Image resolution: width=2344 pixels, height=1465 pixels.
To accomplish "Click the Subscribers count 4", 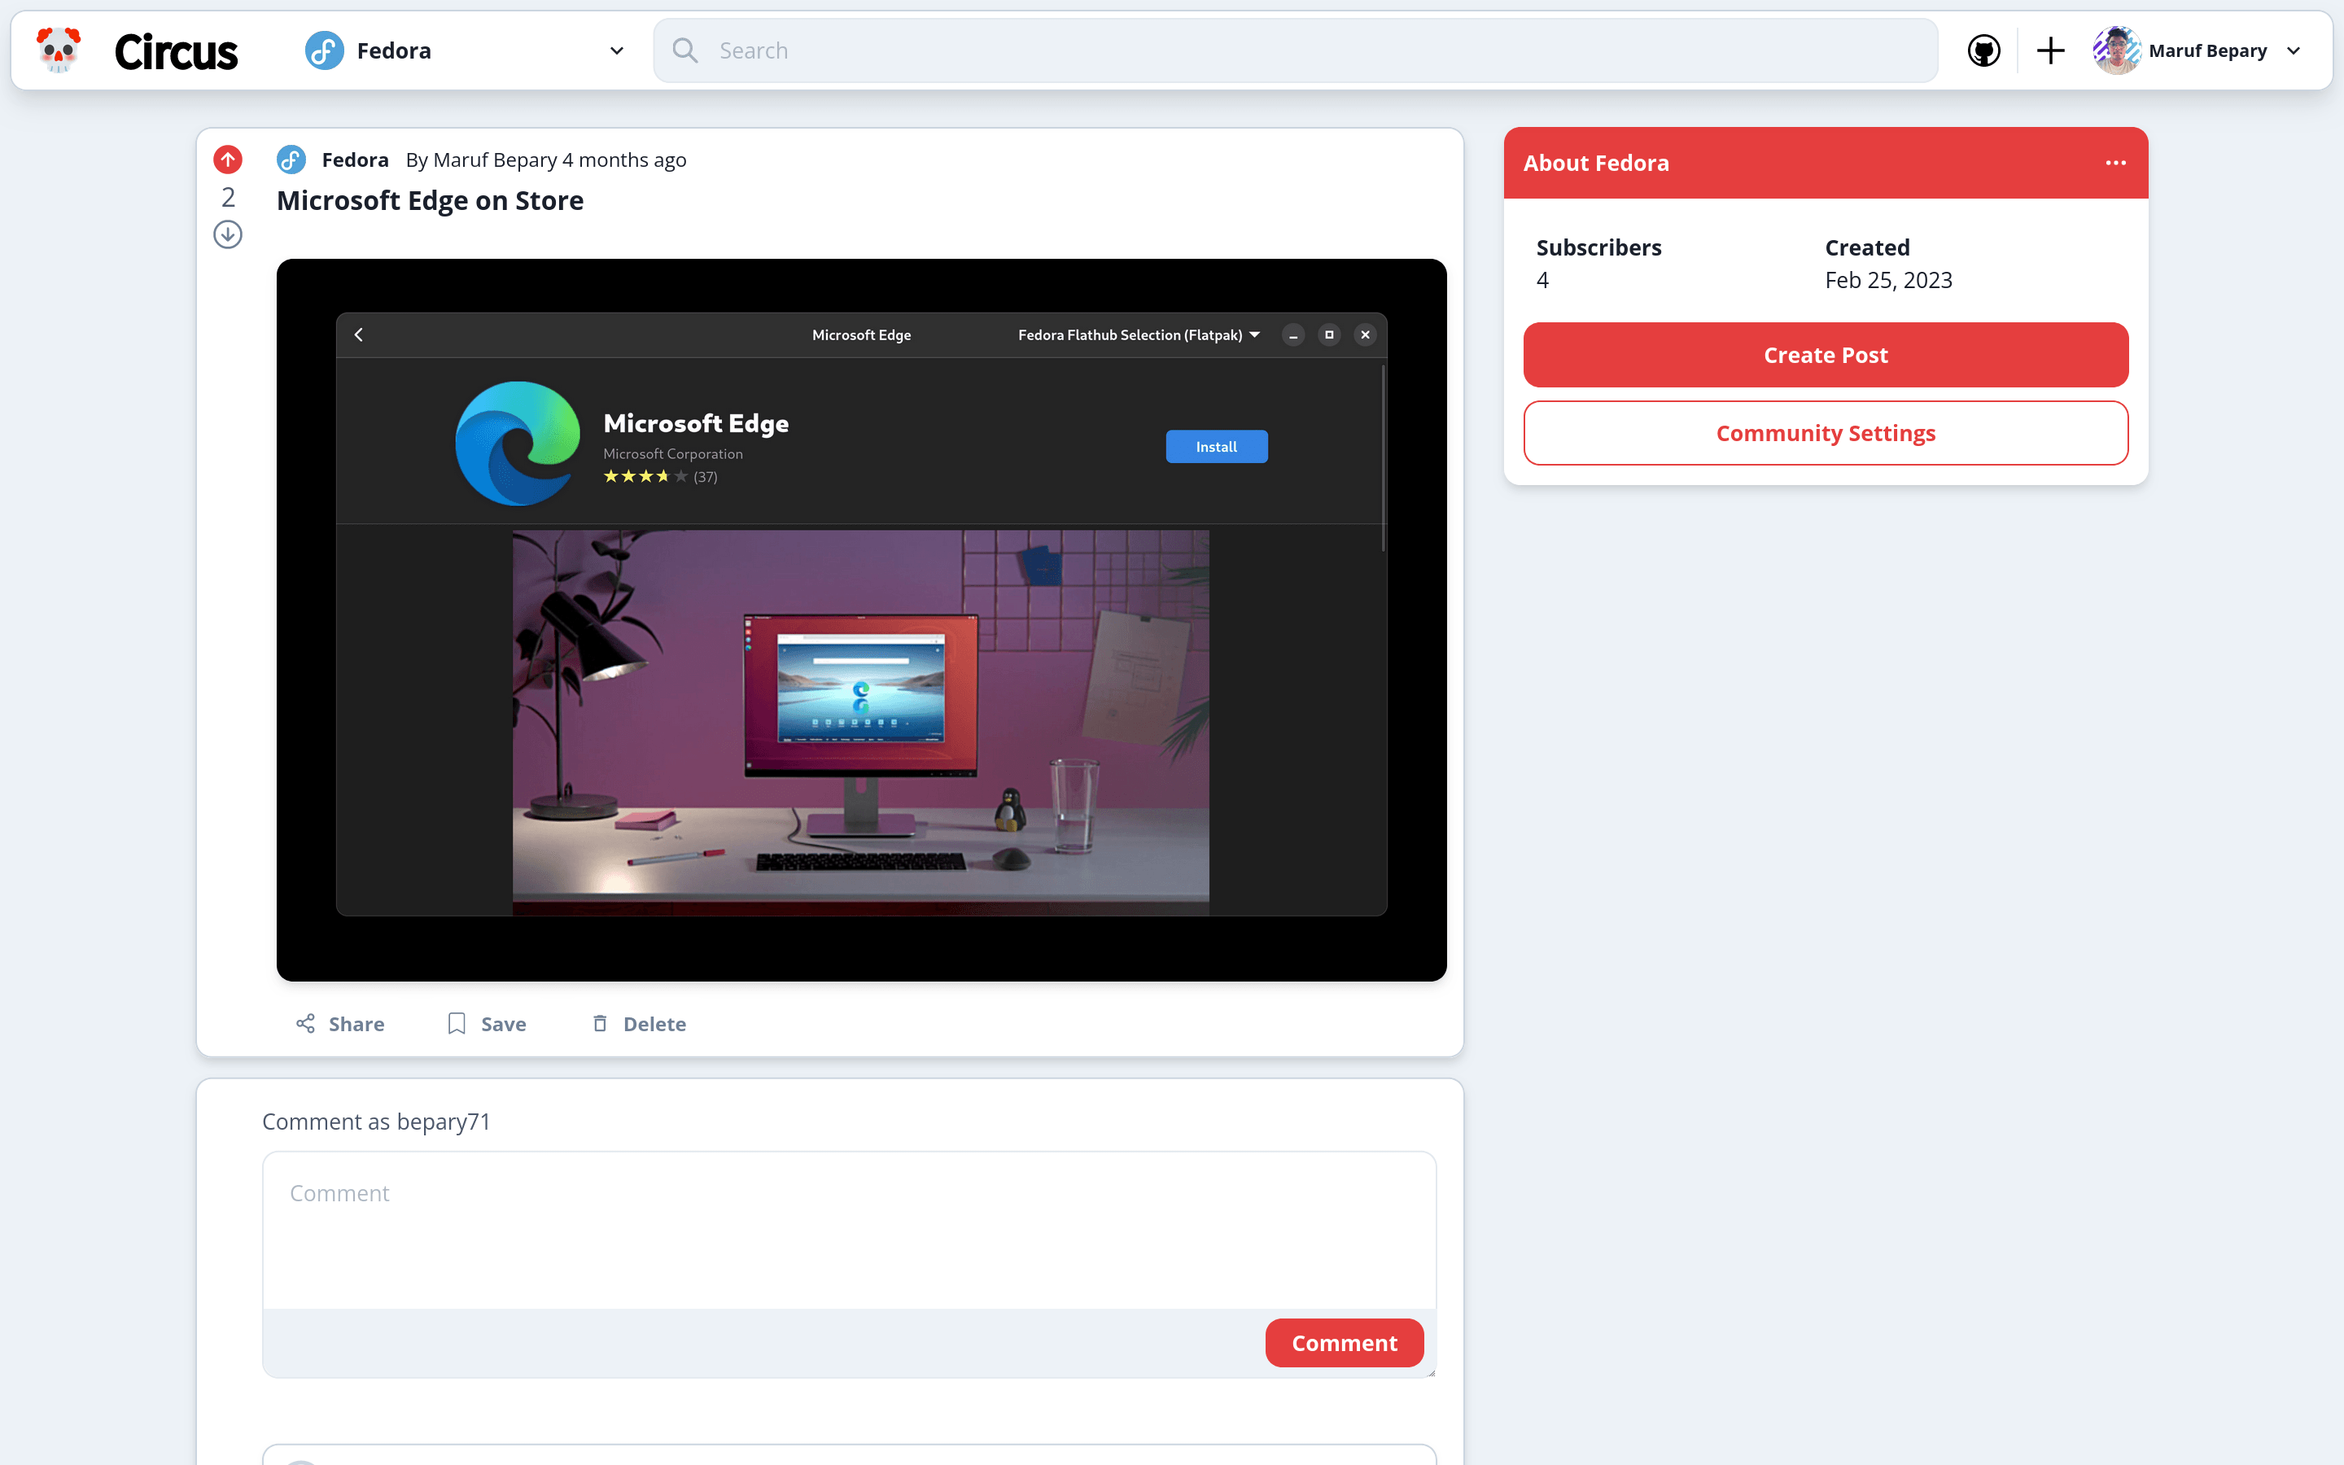I will pos(1543,280).
